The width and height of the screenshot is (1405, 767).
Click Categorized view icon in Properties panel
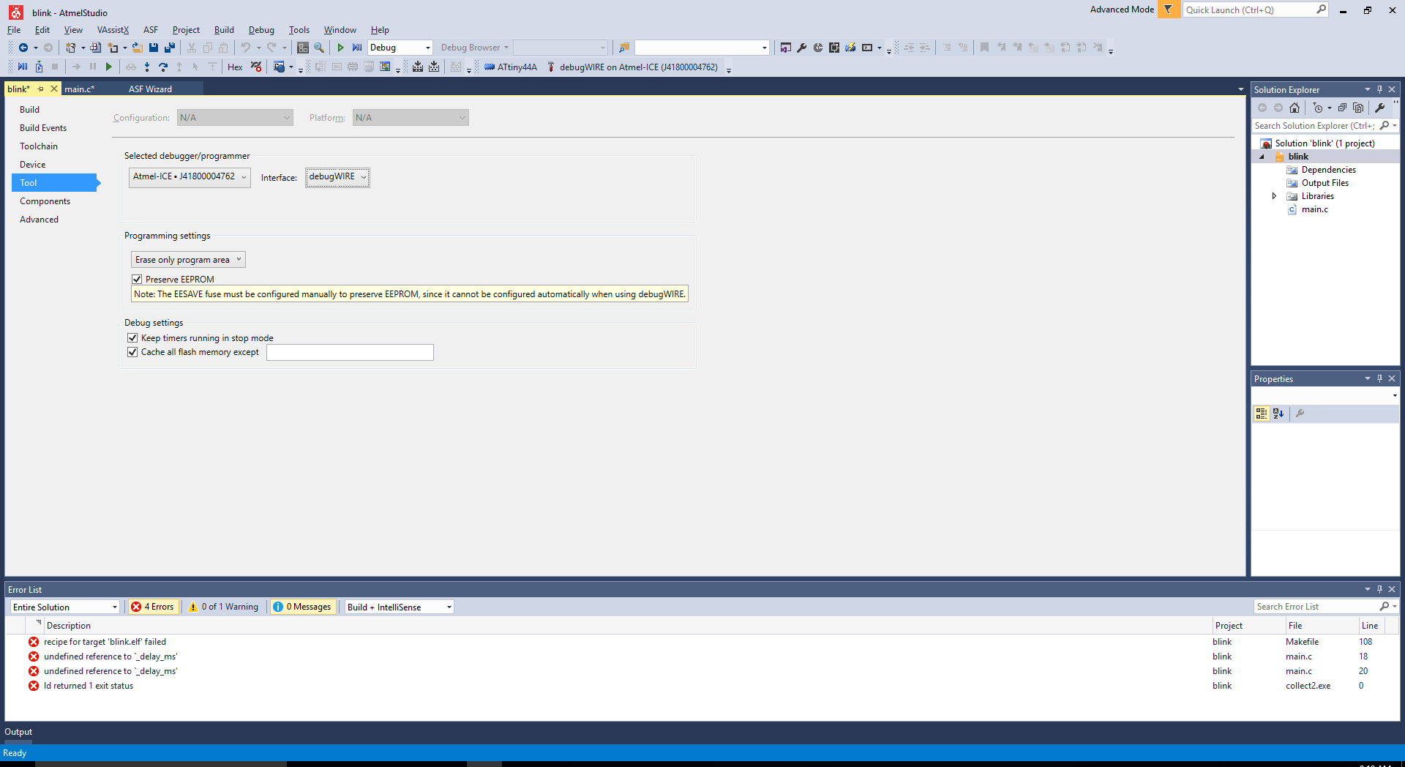[1262, 413]
